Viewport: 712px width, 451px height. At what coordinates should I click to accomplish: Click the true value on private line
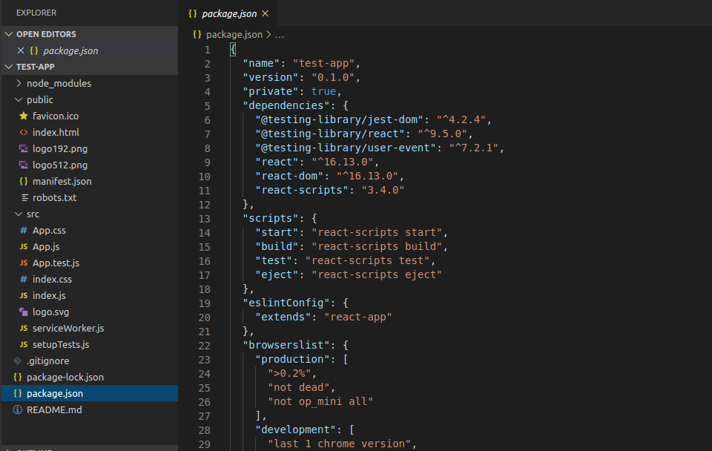coord(323,91)
